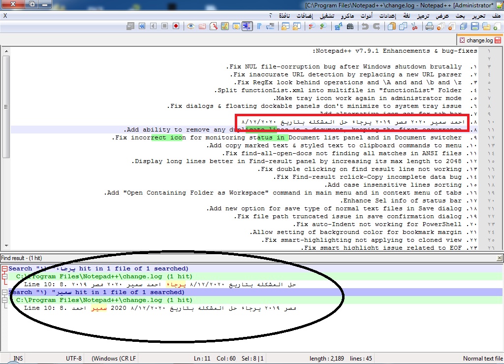Start recording a macro (red dot icon)
The width and height of the screenshot is (504, 364).
[x=176, y=26]
